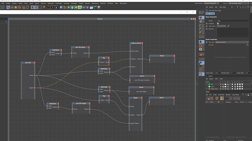The image size is (252, 141).
Task: Open the Tag Type Align to Spline dropdown
Action: click(x=232, y=42)
